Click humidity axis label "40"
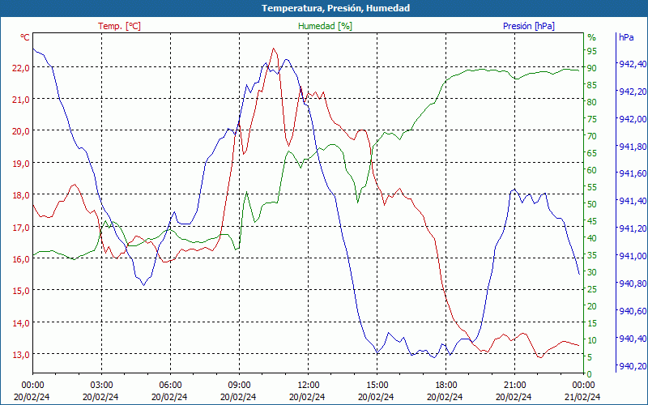Viewport: 648px width, 405px height. coord(592,238)
